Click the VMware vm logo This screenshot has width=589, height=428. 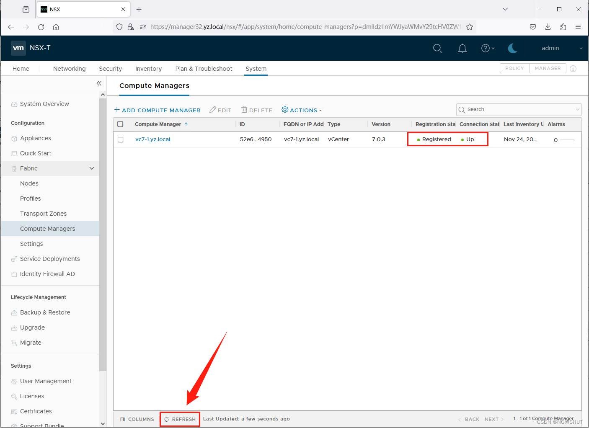(18, 48)
